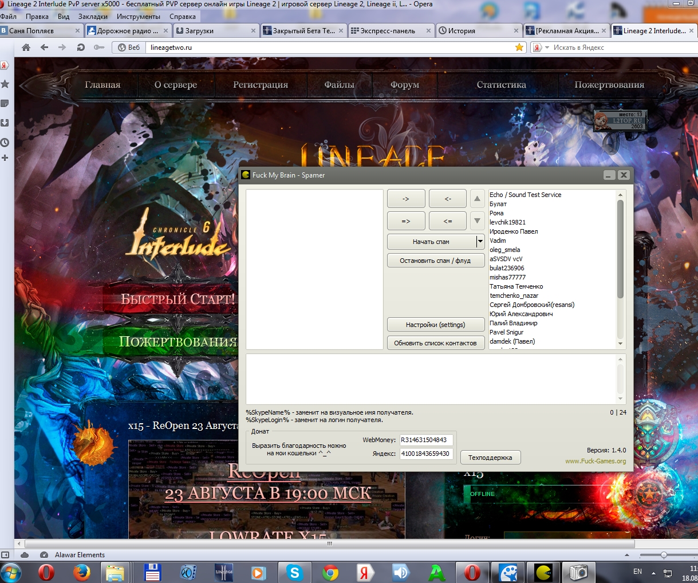Reload the page in Opera

(x=81, y=48)
